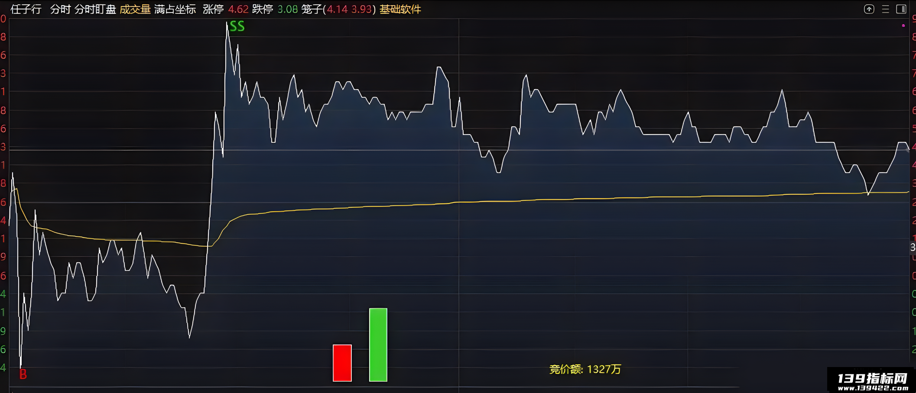The height and width of the screenshot is (393, 916).
Task: Click the 笼子 price range label
Action: (x=338, y=9)
